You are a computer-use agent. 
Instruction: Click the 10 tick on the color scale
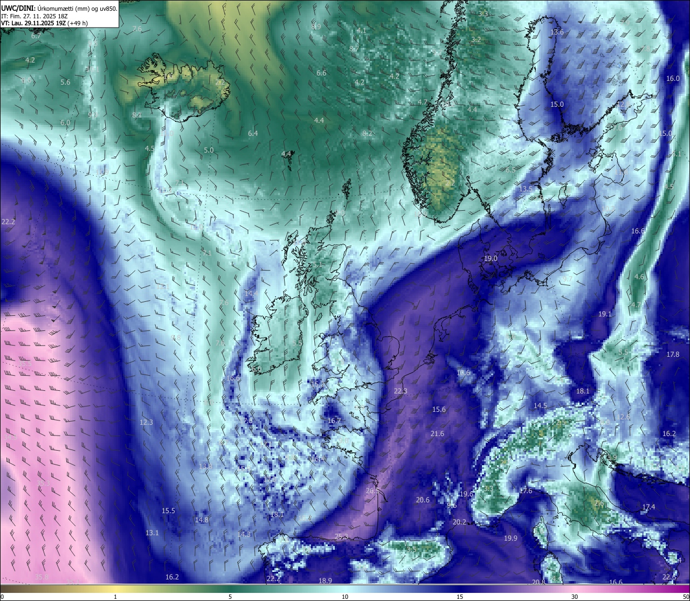[345, 597]
